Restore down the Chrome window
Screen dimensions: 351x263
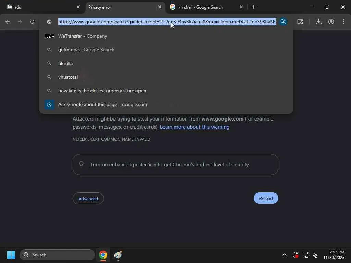pyautogui.click(x=327, y=7)
